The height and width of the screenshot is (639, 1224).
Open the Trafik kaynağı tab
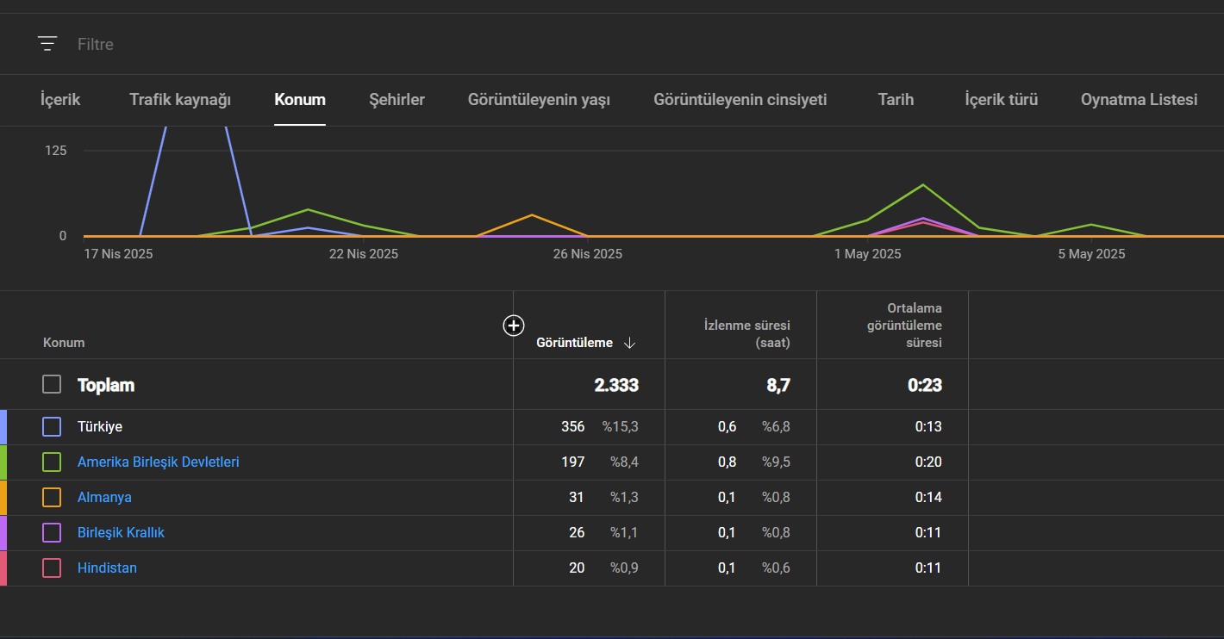[180, 100]
